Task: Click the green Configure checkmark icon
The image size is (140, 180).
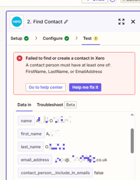Action: (x=67, y=38)
